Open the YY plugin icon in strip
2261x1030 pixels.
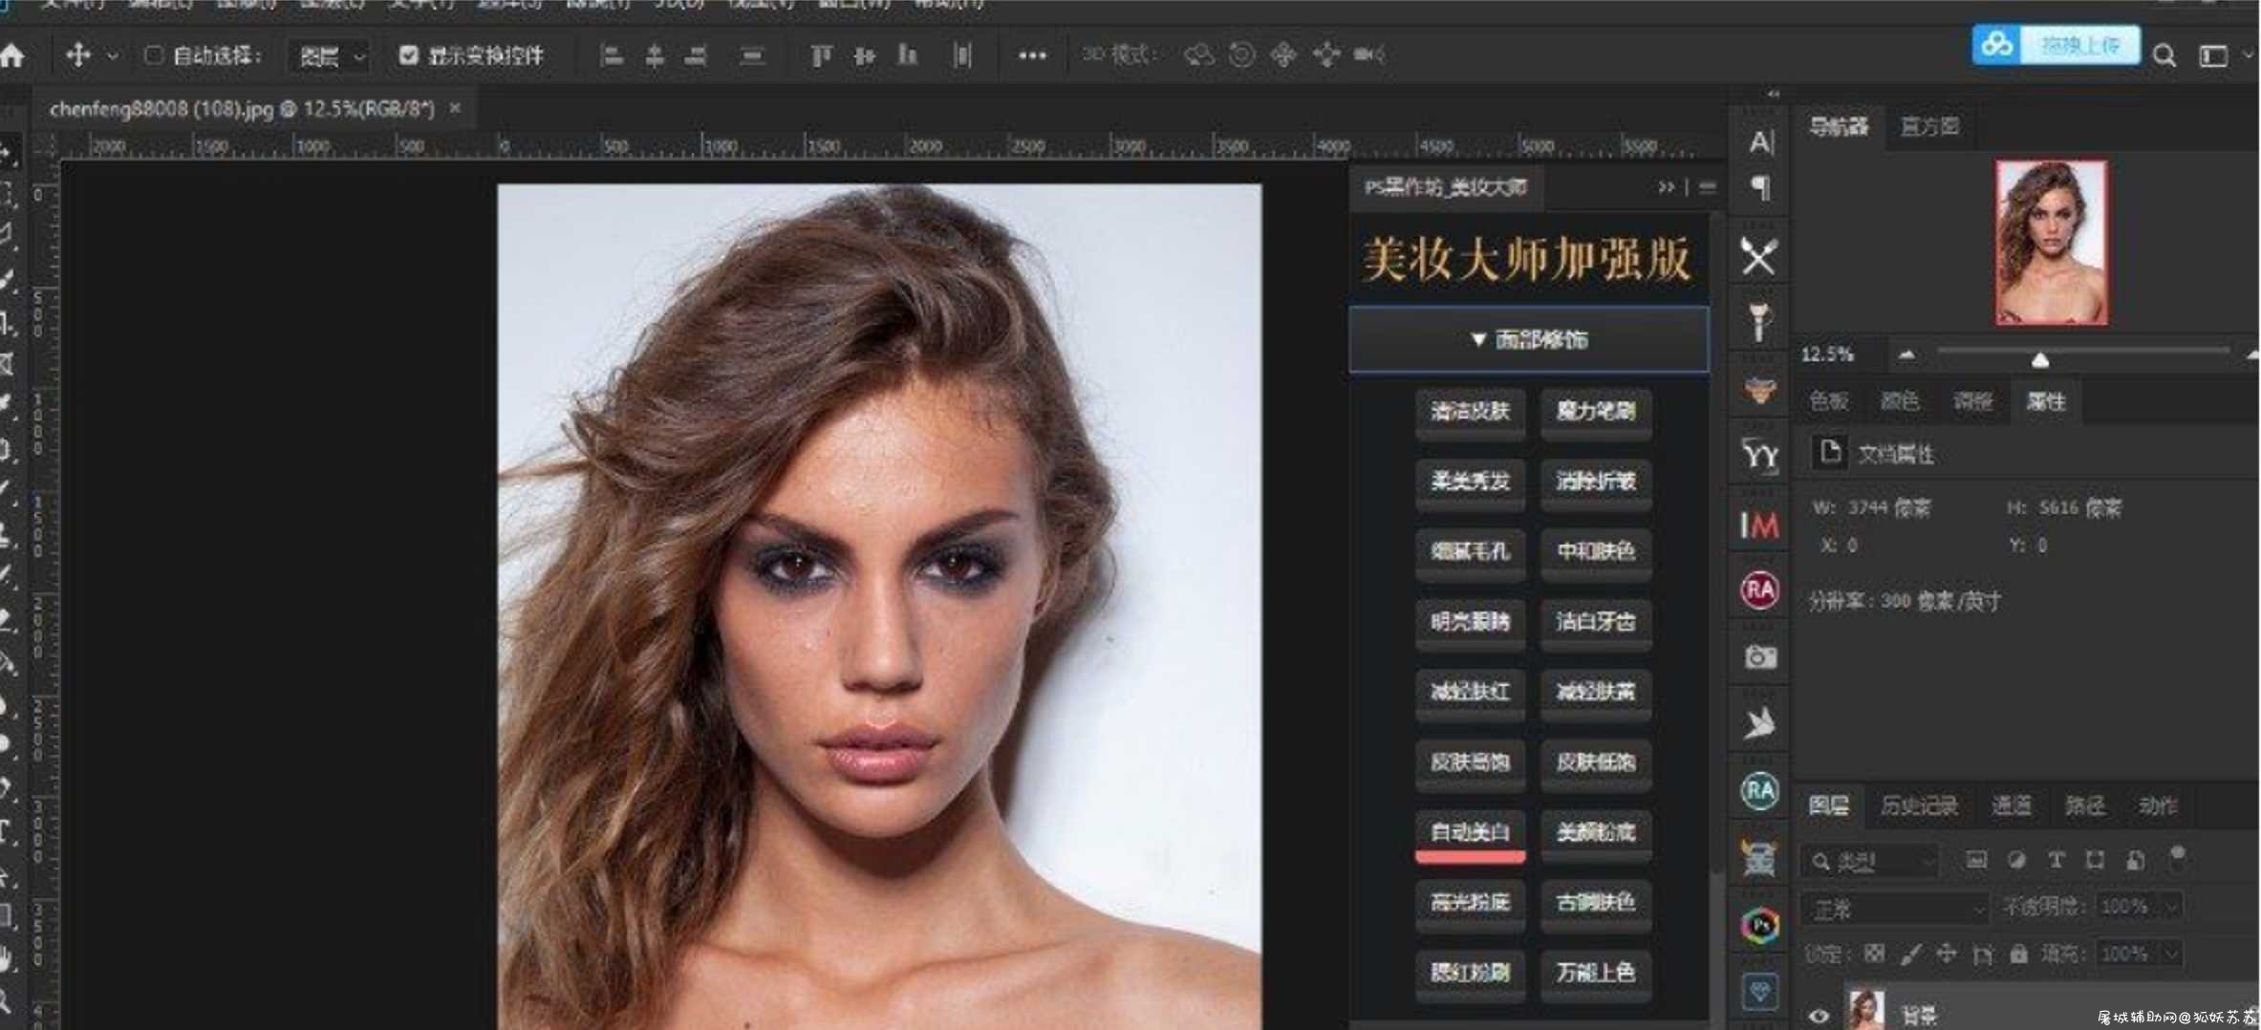(1759, 455)
